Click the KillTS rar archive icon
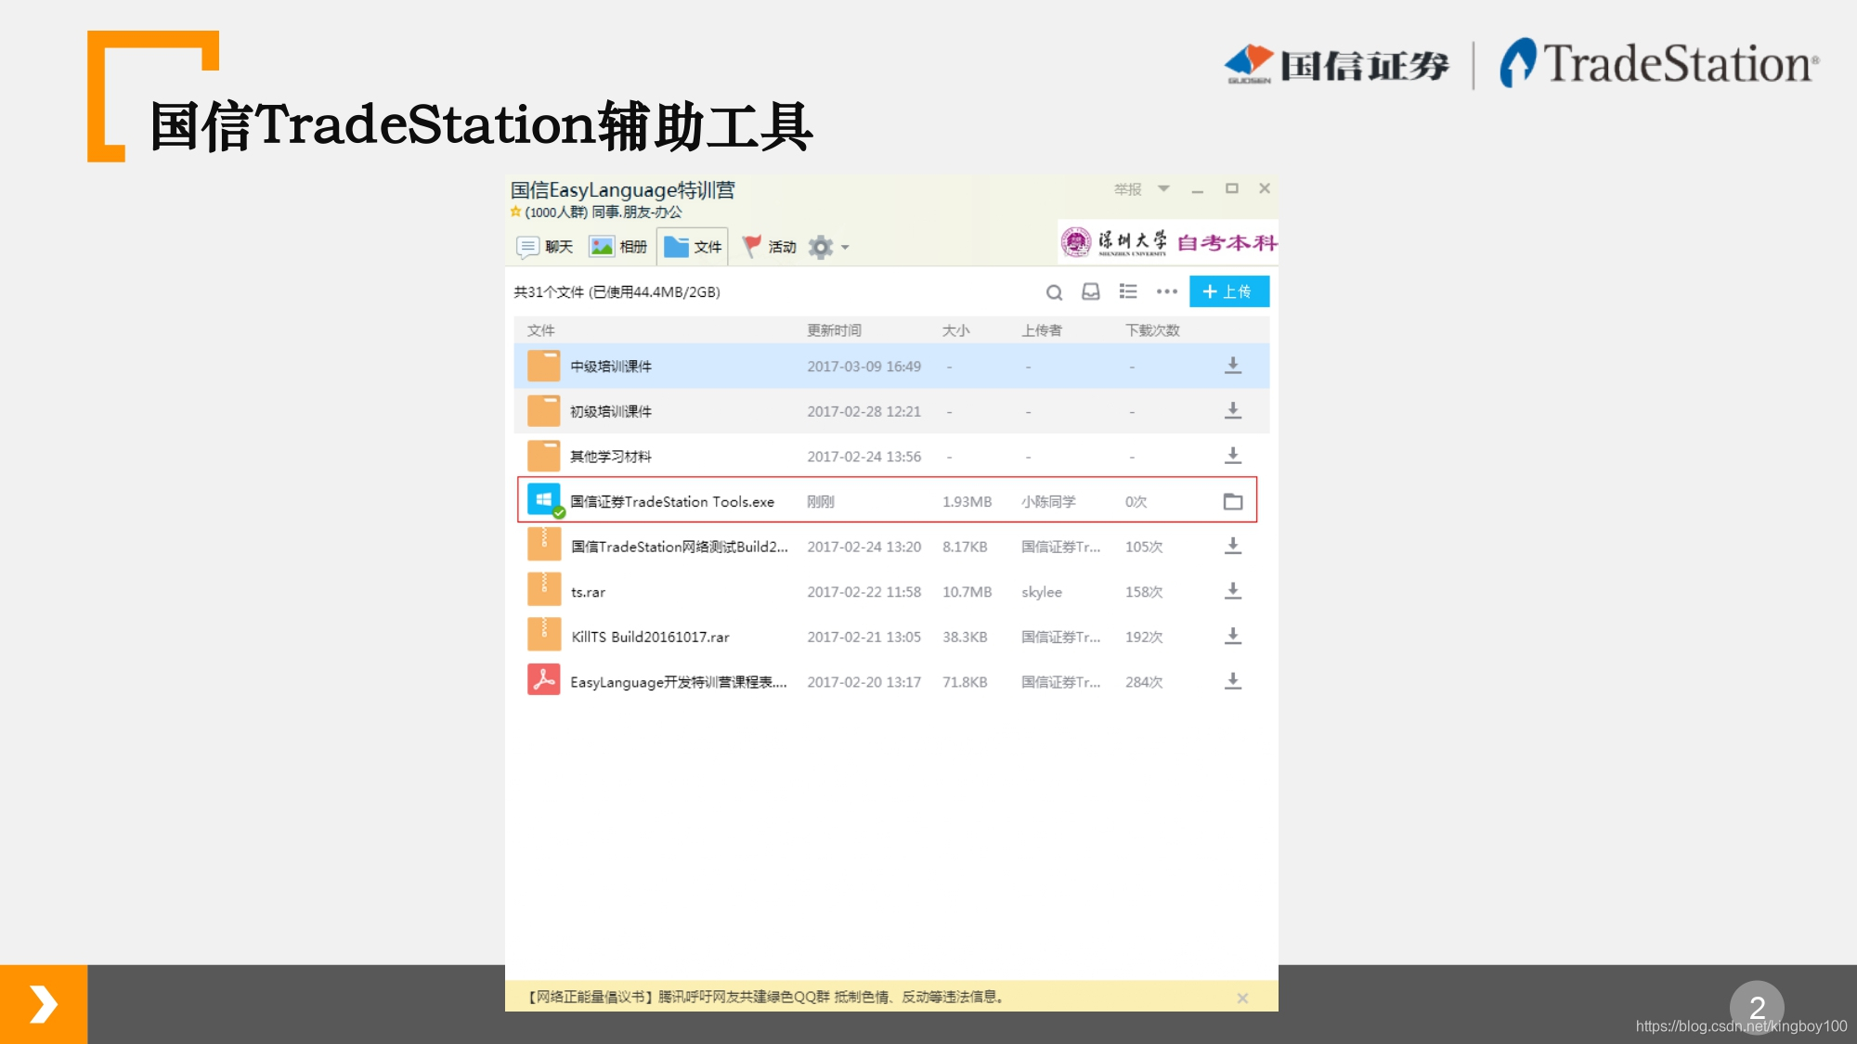Image resolution: width=1857 pixels, height=1044 pixels. [544, 636]
